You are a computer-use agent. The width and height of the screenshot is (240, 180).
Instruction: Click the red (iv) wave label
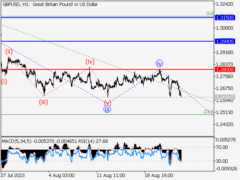coord(90,61)
